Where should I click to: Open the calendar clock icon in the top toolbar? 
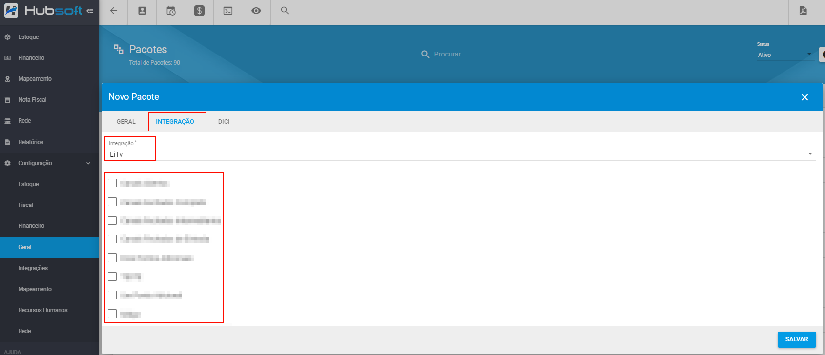click(x=171, y=11)
